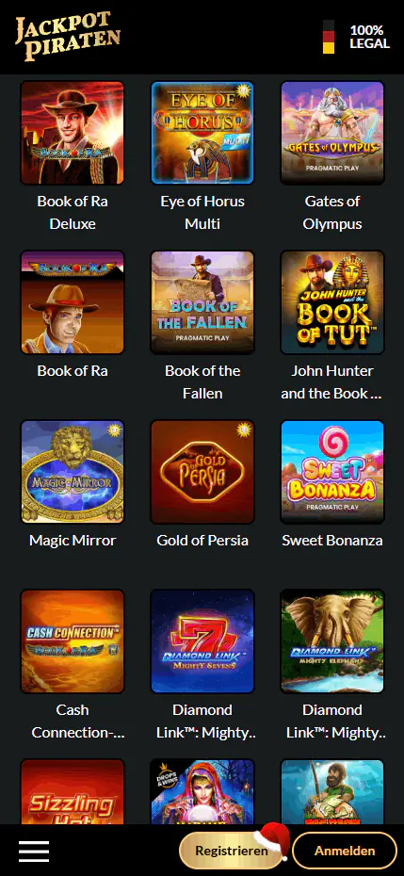Select the Drops & Wins fortune teller tile
The width and height of the screenshot is (404, 876).
202,791
